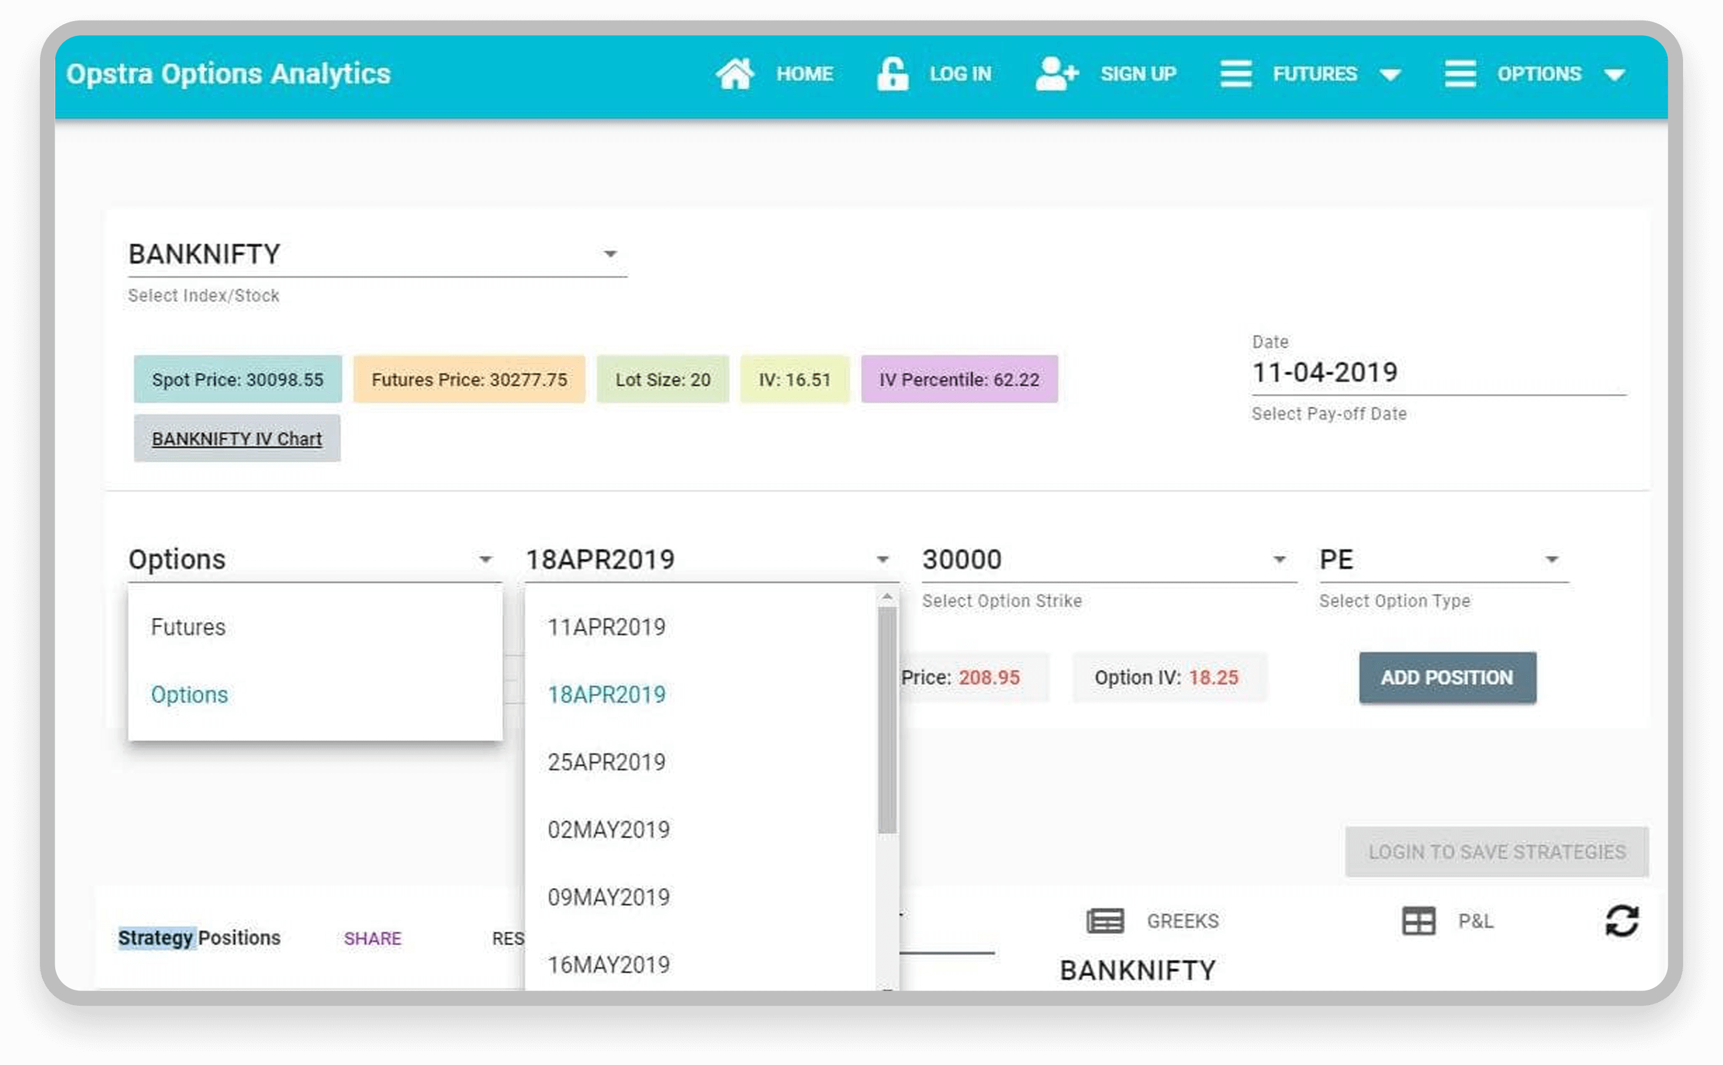1723x1065 pixels.
Task: Click the Sign Up user-plus icon
Action: tap(1056, 73)
